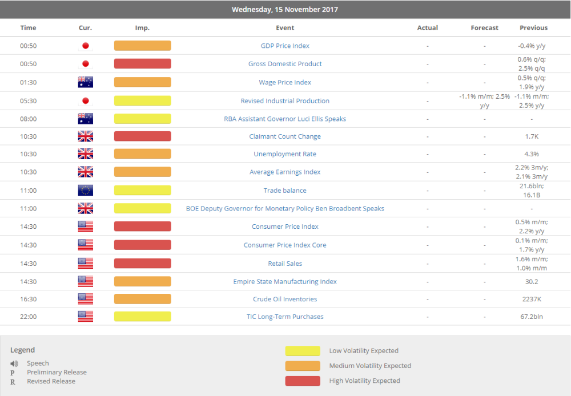571x396 pixels.
Task: Click the speaker Speech icon in the Legend
Action: (14, 363)
